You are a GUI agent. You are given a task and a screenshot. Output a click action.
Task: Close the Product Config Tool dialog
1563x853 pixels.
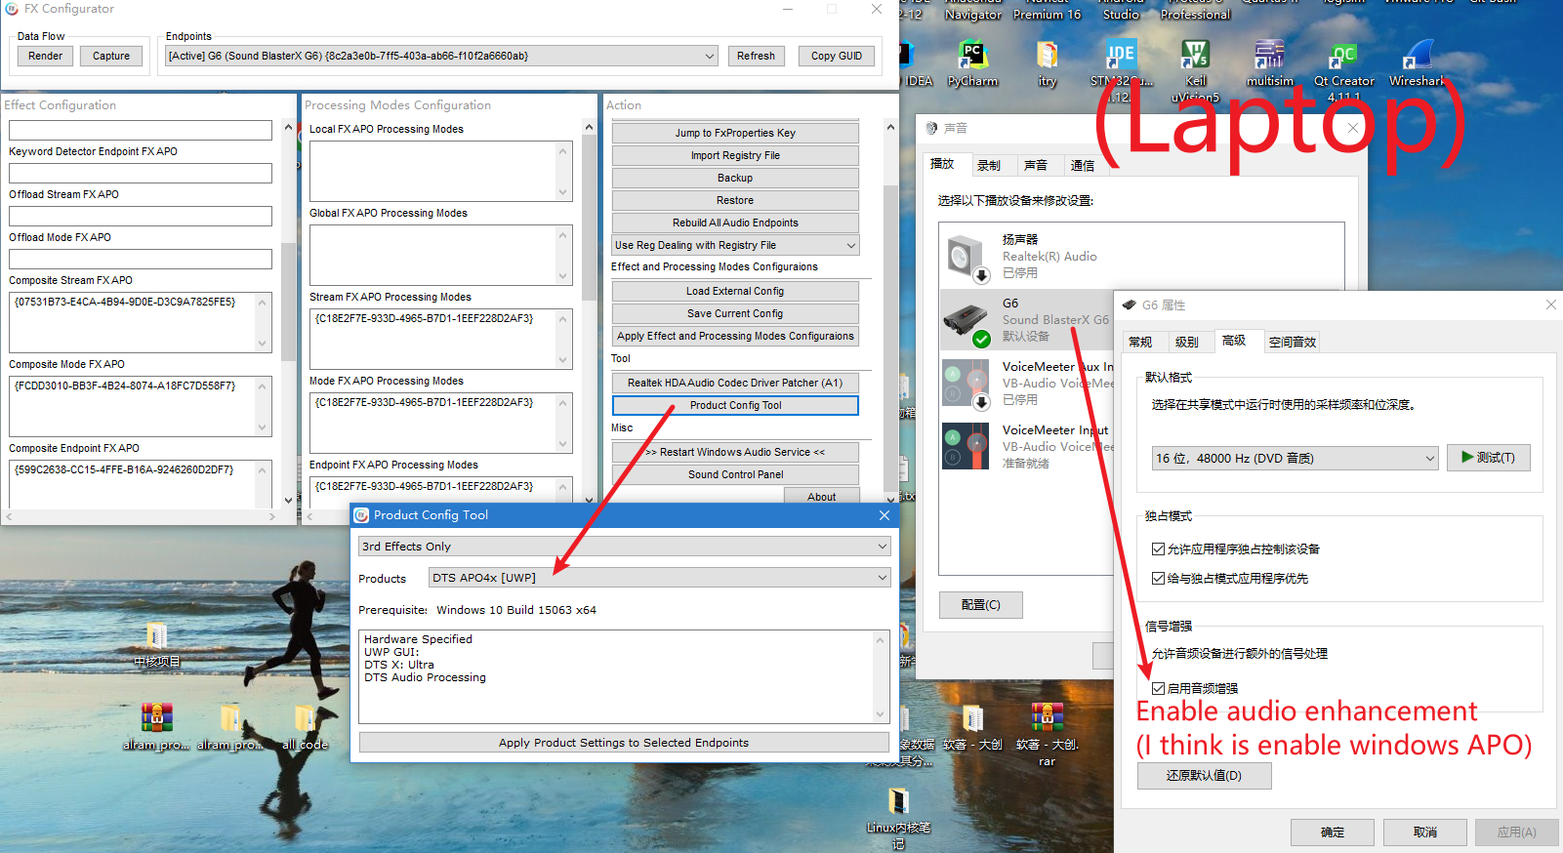point(884,515)
